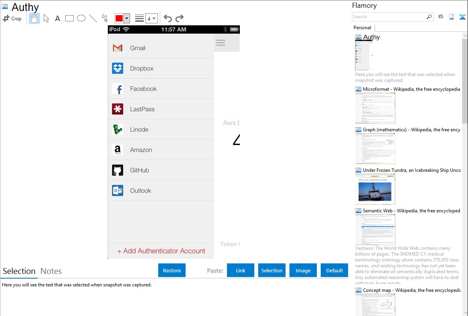Click the Image paste button
Viewport: 468px width, 316px height.
[x=303, y=270]
